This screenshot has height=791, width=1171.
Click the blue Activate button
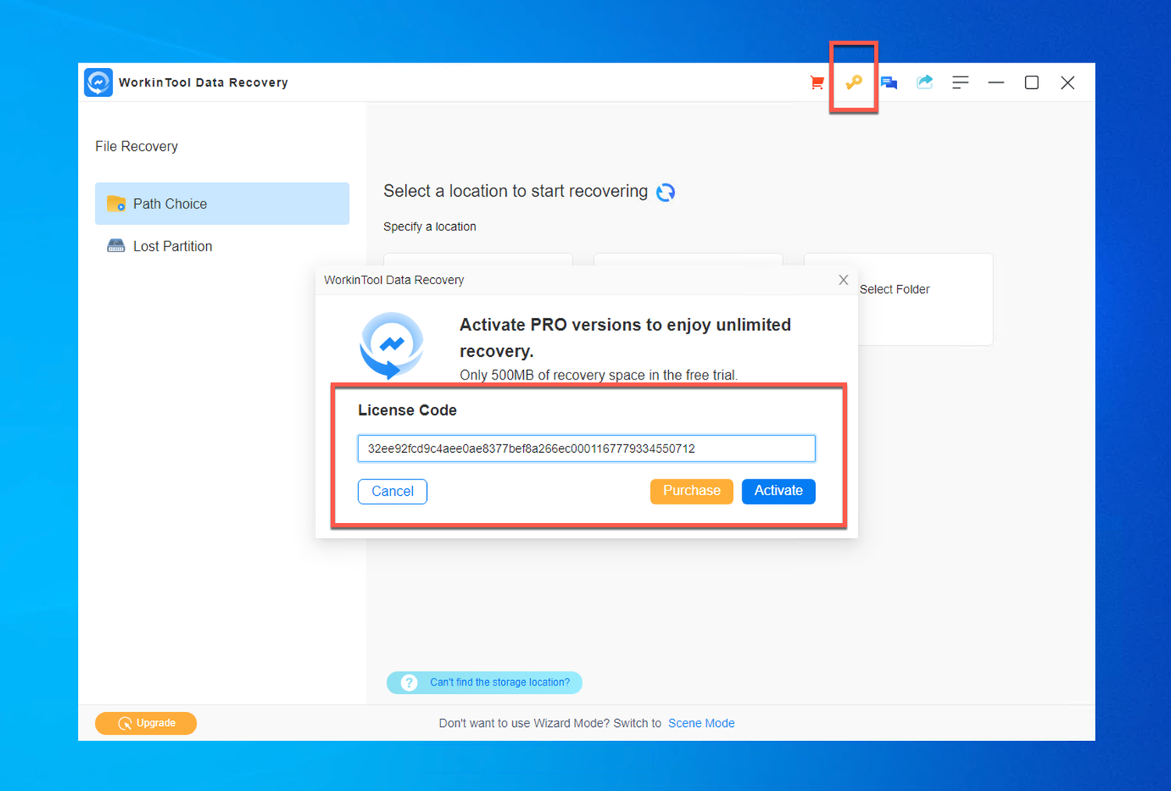(778, 491)
